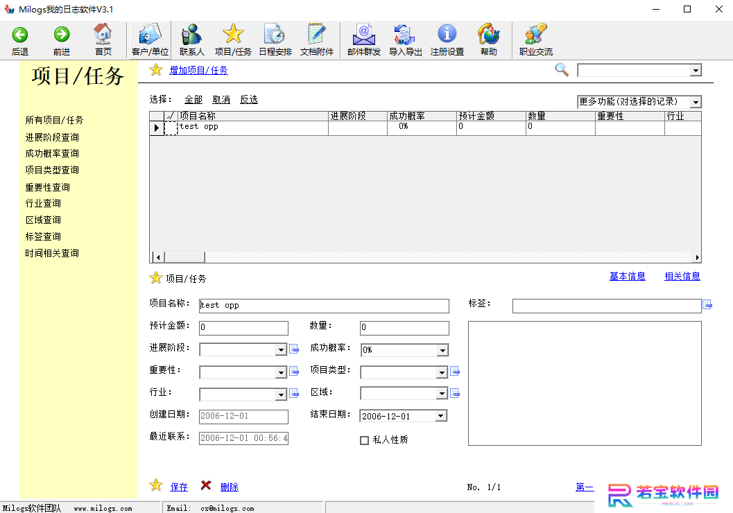The height and width of the screenshot is (513, 733).
Task: Open the 帮助 help icon
Action: click(x=488, y=34)
